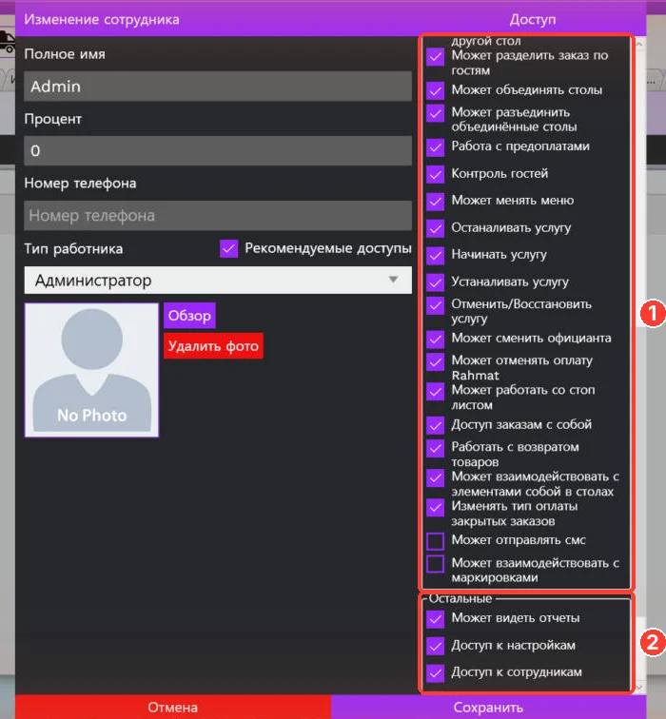Screen dimensions: 666x719
Task: Click the 'Удалить фото' button
Action: (213, 346)
